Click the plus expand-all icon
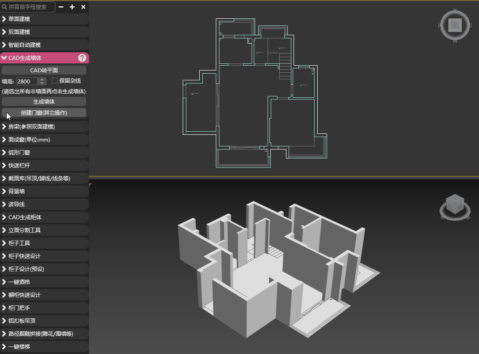Image resolution: width=479 pixels, height=354 pixels. [x=72, y=7]
